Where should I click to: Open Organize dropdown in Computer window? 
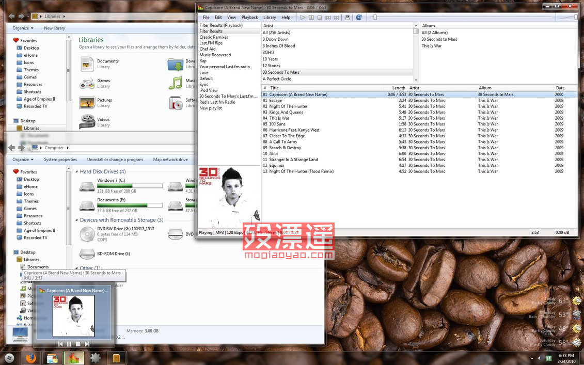coord(23,160)
